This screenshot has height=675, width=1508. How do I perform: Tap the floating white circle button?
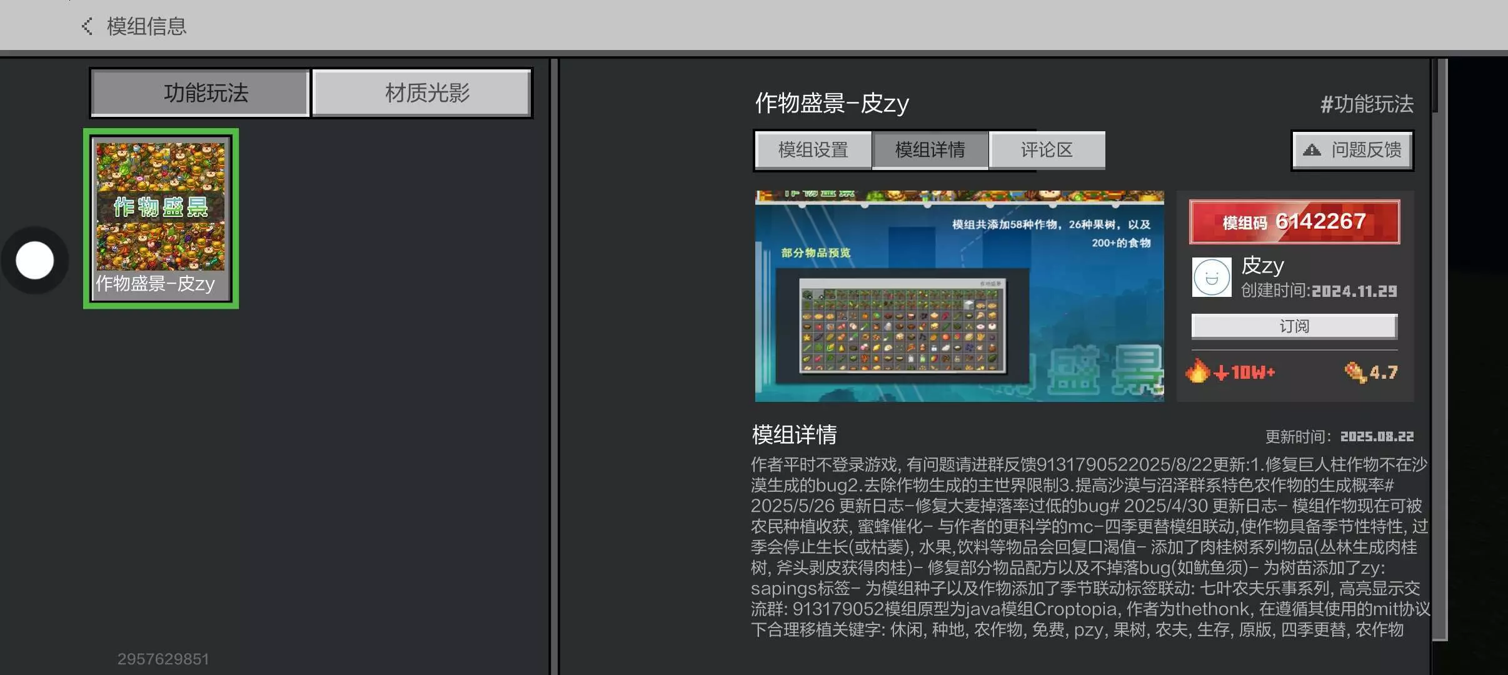pos(35,260)
